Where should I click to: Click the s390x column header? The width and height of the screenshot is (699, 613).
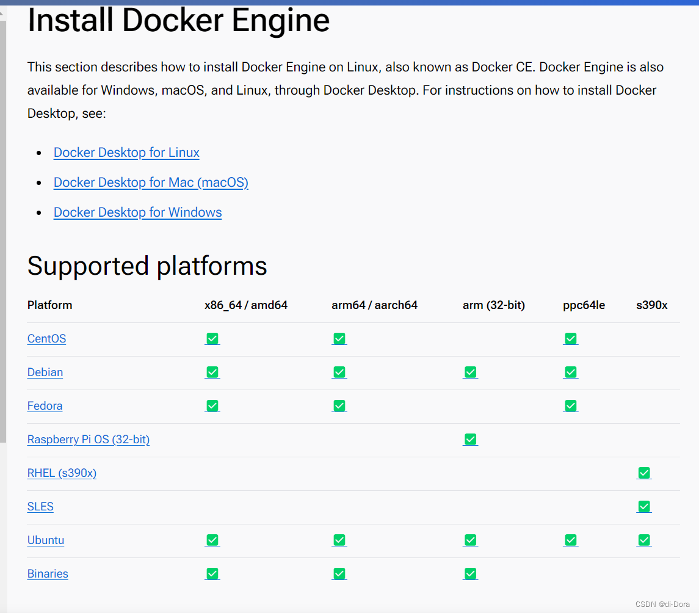tap(652, 305)
